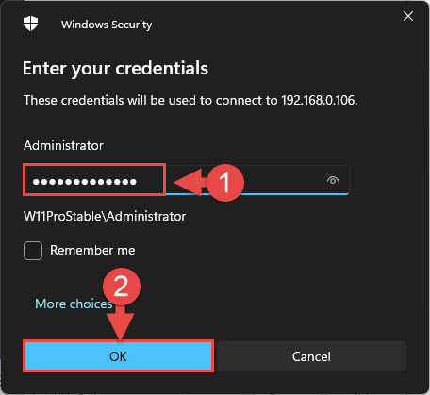
Task: Click the row of password dots
Action: (85, 182)
